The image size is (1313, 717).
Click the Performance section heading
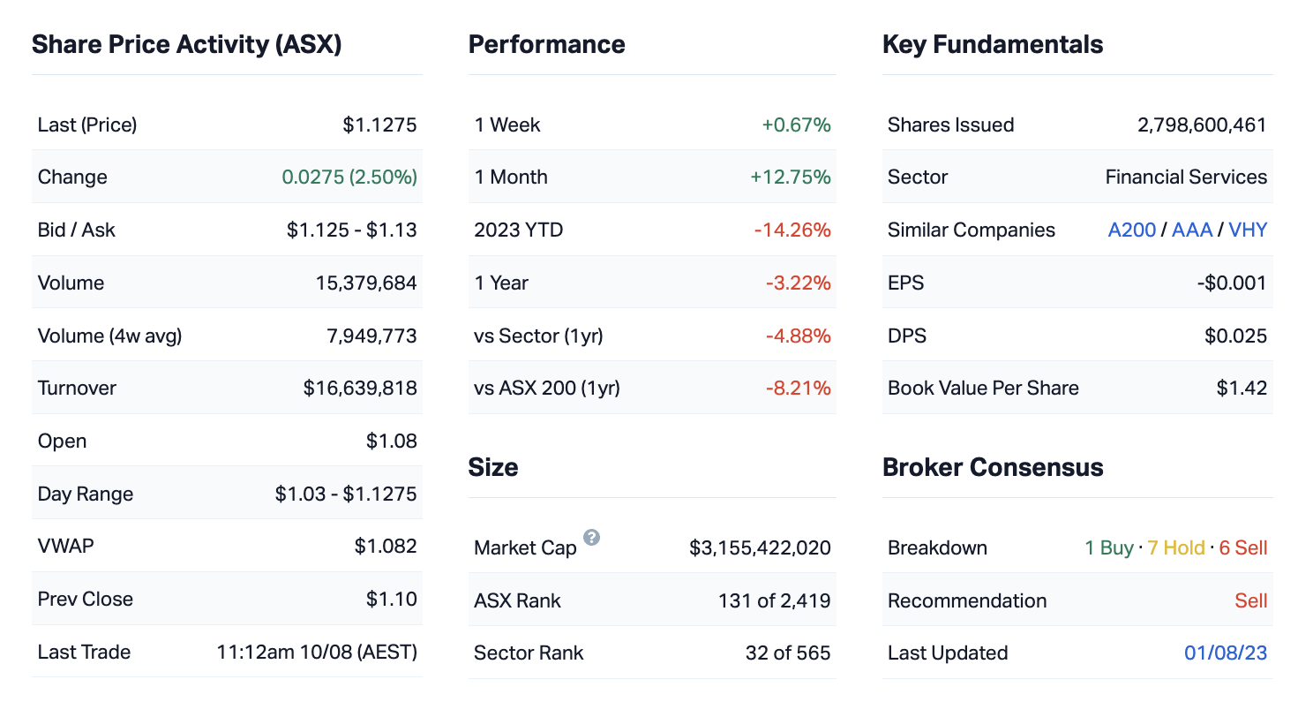(546, 45)
